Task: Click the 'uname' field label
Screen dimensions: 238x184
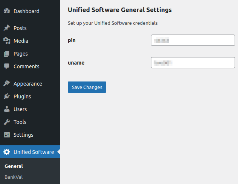Action: (x=76, y=63)
